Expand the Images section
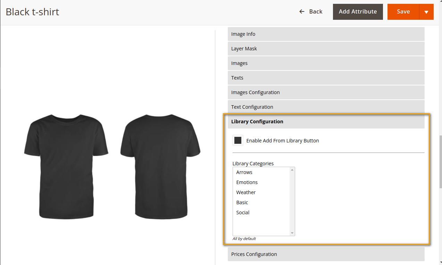Viewport: 442px width, 265px height. 326,63
